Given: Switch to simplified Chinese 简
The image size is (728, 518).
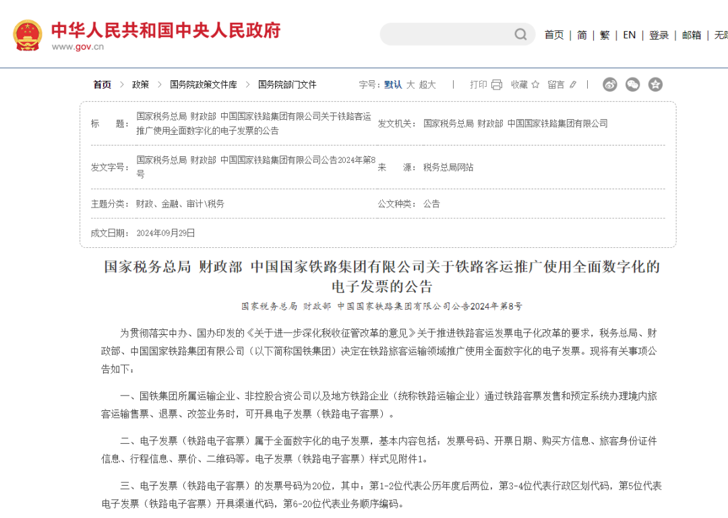Looking at the screenshot, I should point(582,35).
